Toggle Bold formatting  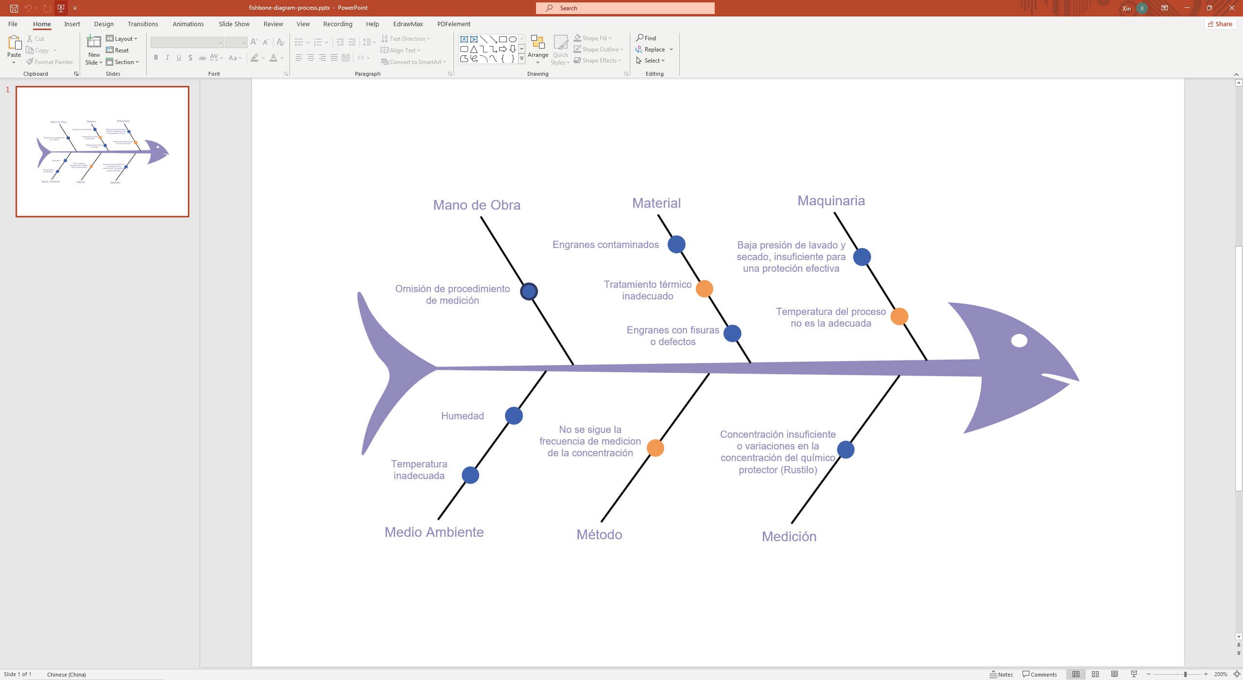[x=156, y=58]
